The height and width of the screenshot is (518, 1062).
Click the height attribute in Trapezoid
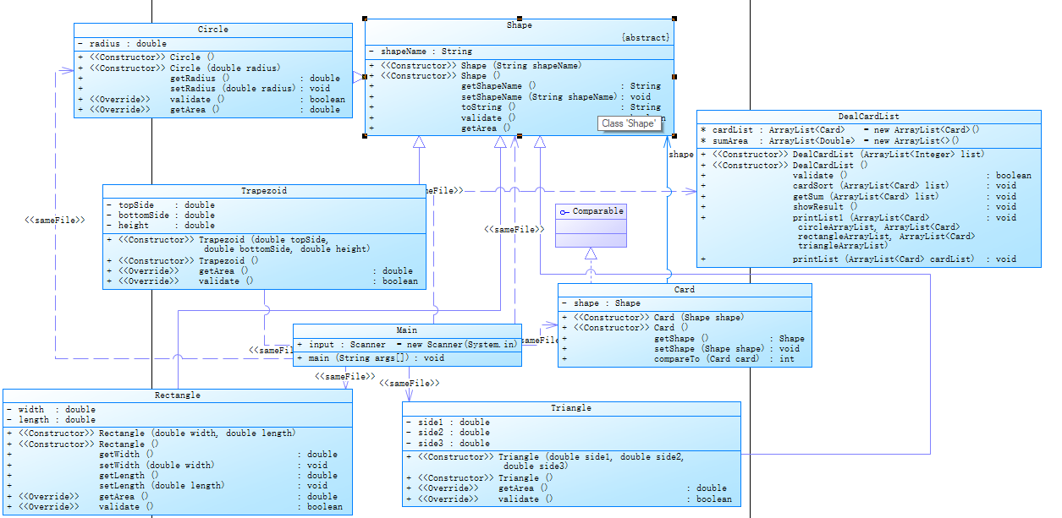point(160,226)
